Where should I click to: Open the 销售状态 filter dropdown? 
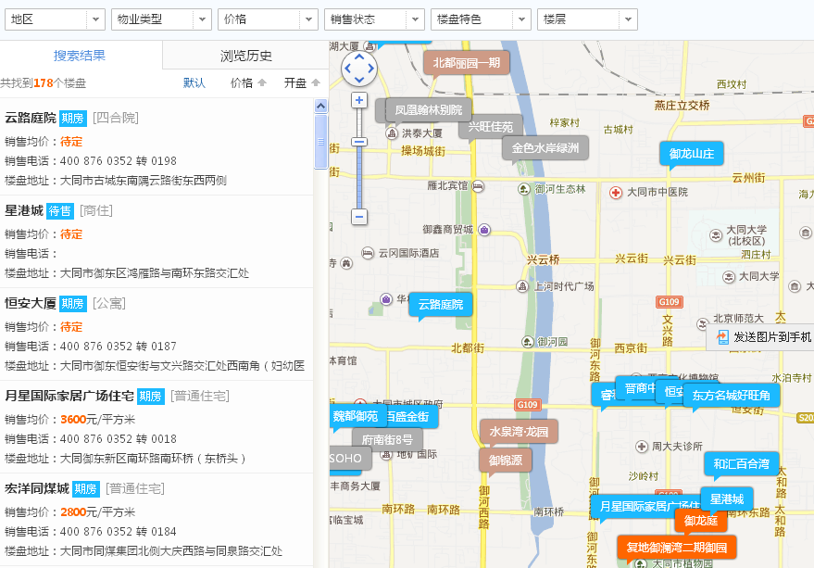pos(374,19)
